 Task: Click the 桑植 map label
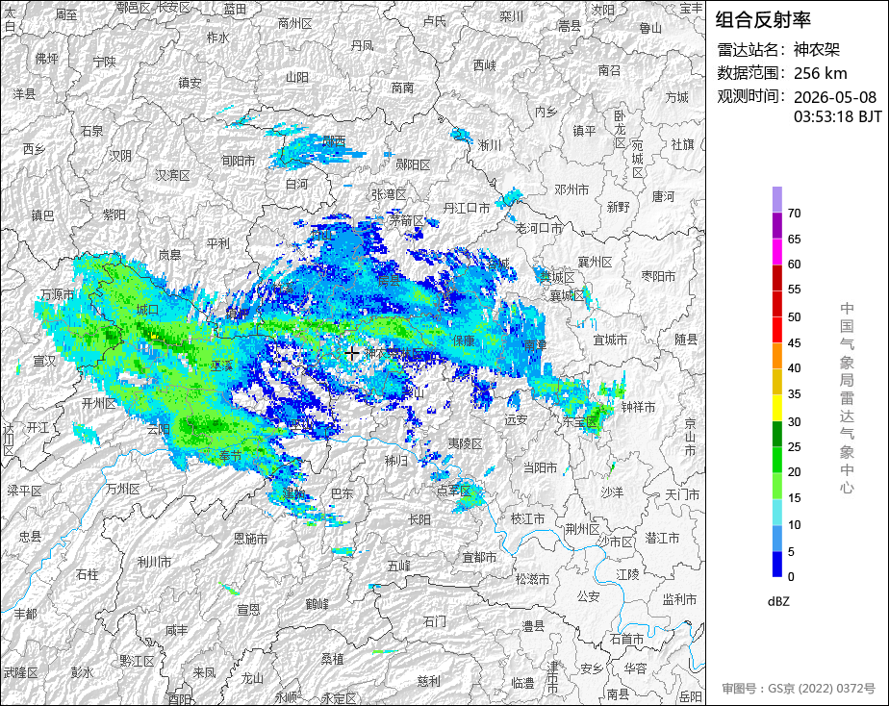[x=333, y=659]
